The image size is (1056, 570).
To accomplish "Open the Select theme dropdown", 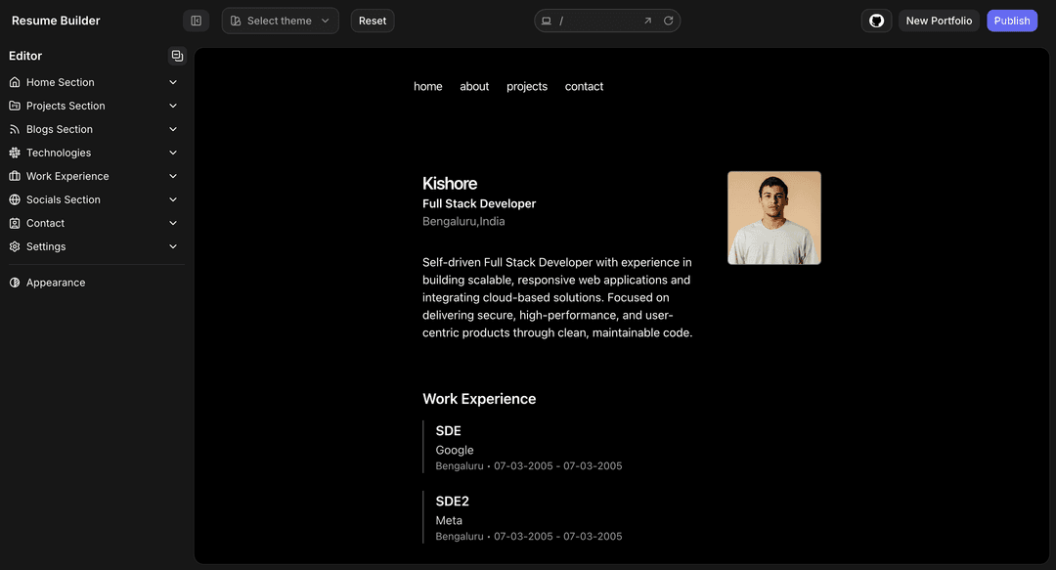I will coord(280,21).
